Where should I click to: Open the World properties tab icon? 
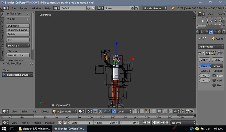[198, 32]
